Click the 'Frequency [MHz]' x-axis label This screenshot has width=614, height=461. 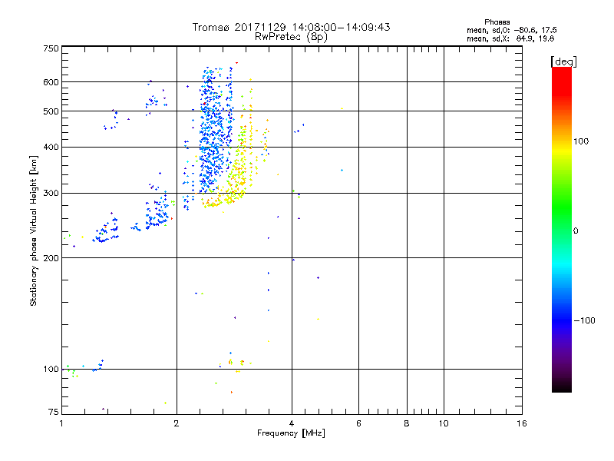[x=291, y=433]
